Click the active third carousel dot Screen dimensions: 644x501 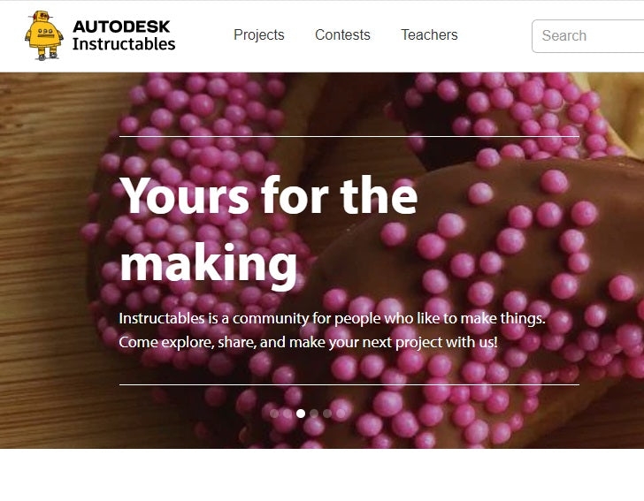click(301, 414)
